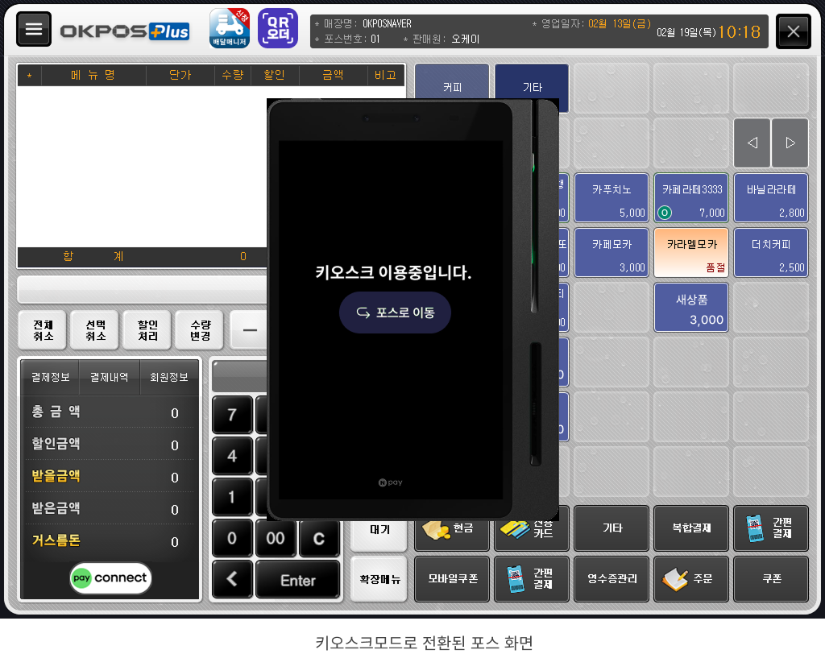Open the delivery manager app icon
Image resolution: width=825 pixels, height=654 pixels.
(x=230, y=28)
